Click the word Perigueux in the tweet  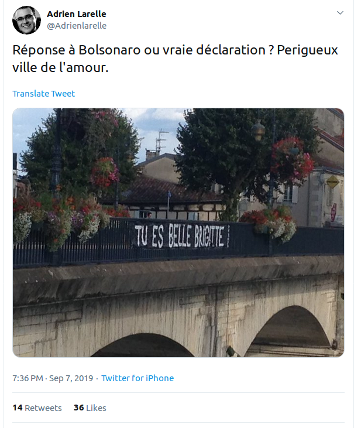308,50
